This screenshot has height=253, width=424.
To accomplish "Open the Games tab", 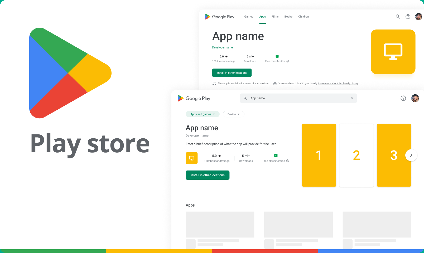I will point(249,17).
